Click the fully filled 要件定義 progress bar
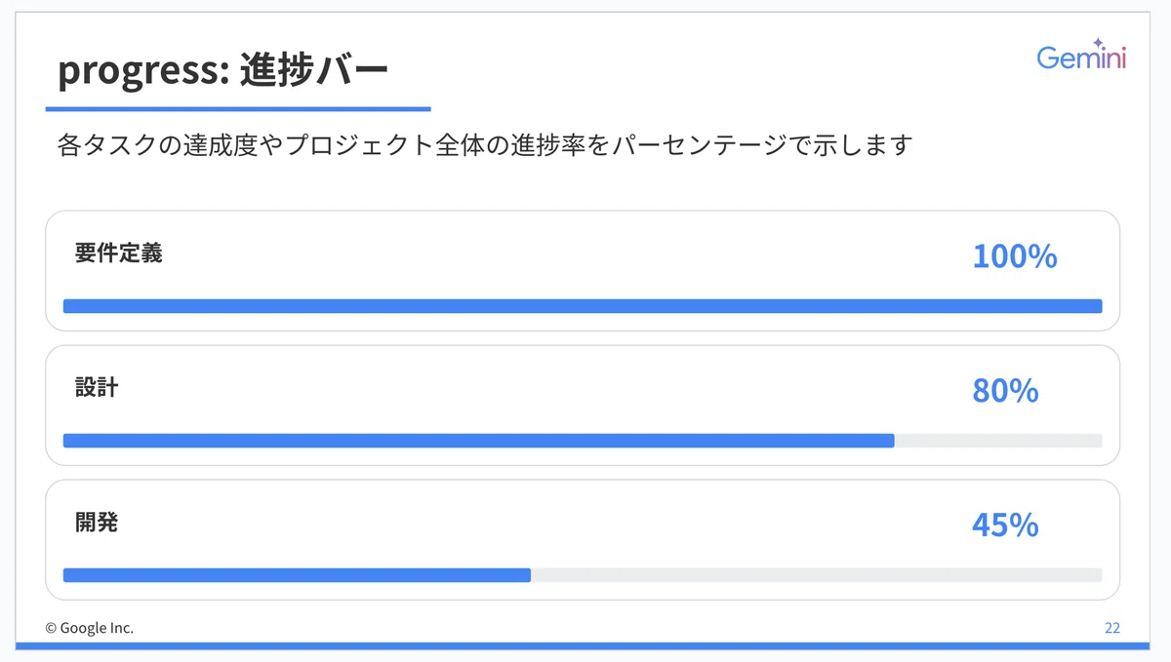The height and width of the screenshot is (662, 1171). [x=583, y=306]
